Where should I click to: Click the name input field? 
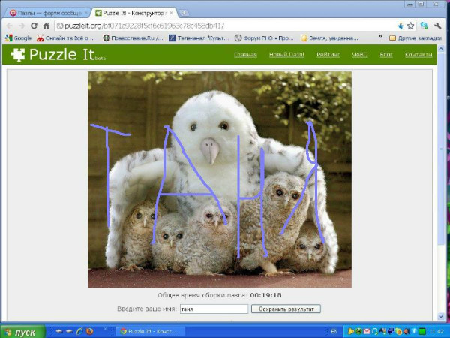tap(214, 309)
